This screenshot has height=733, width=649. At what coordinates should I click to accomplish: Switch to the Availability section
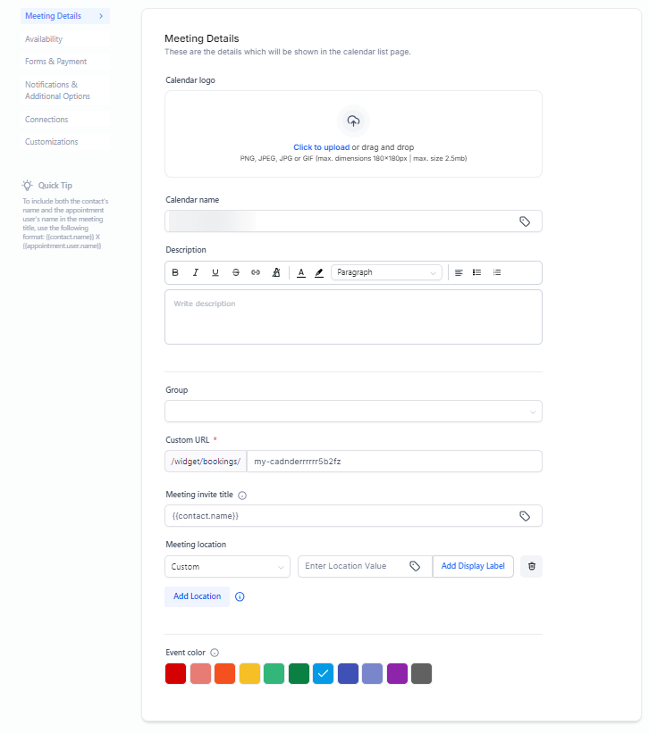pyautogui.click(x=44, y=39)
